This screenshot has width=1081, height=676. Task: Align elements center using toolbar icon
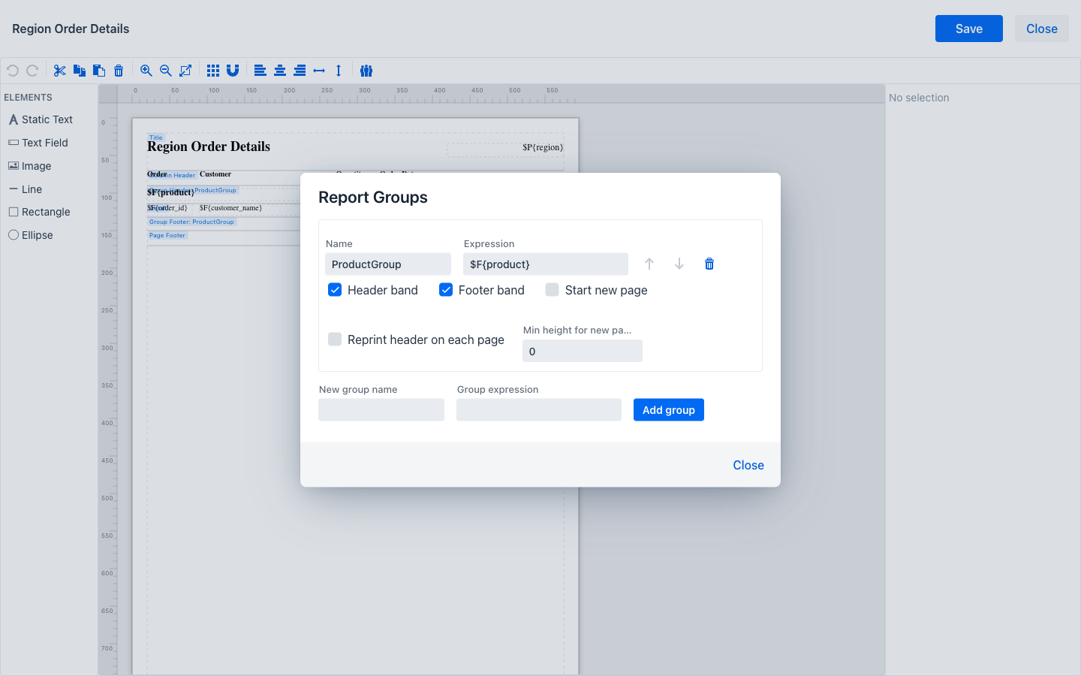coord(280,71)
